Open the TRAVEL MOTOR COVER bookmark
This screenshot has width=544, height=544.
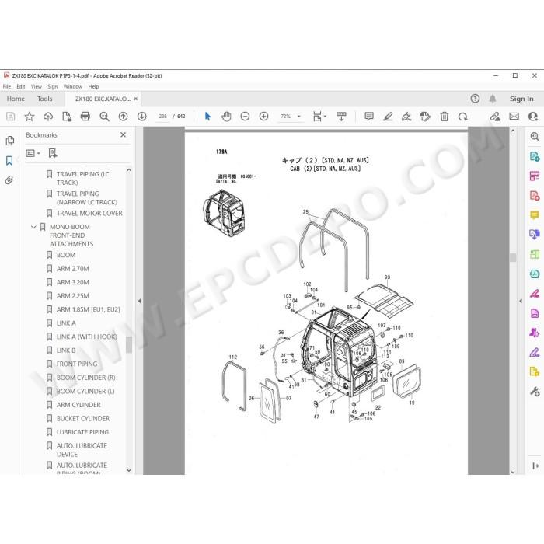click(89, 213)
